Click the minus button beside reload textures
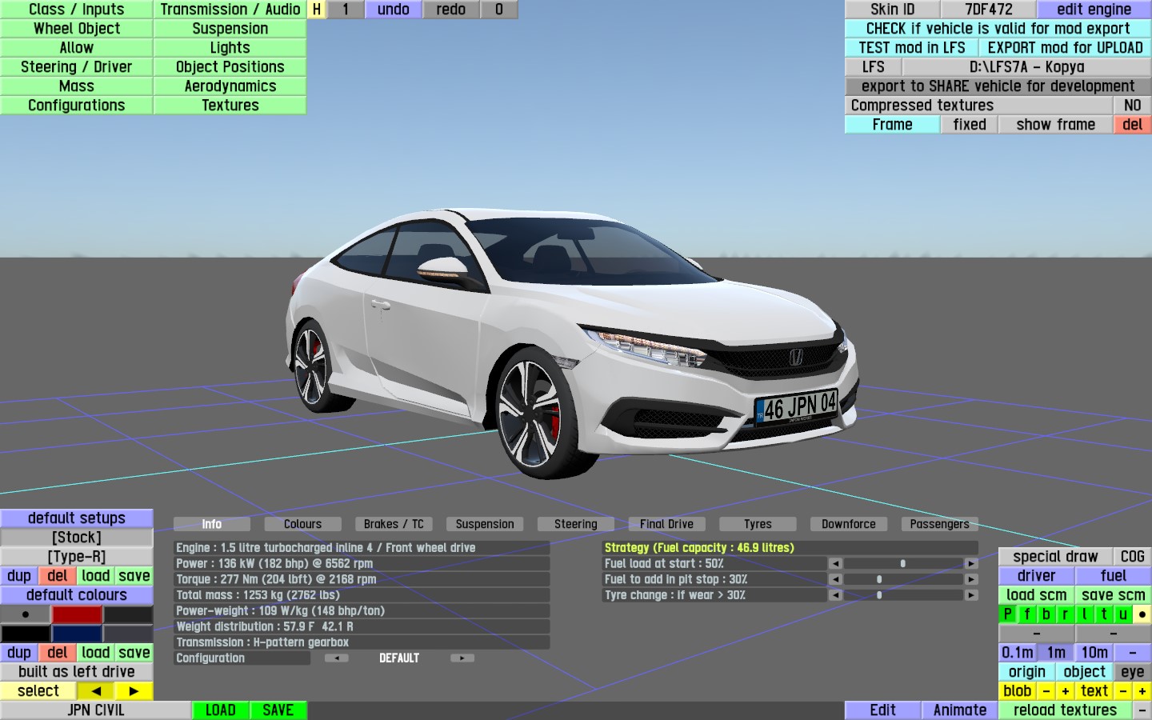This screenshot has height=720, width=1152. click(x=1142, y=710)
